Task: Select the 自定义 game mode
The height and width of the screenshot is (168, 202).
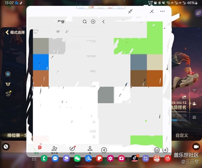Action: pyautogui.click(x=181, y=135)
